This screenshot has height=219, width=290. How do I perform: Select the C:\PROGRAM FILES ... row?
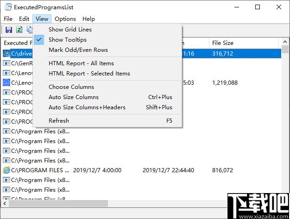(x=142, y=170)
